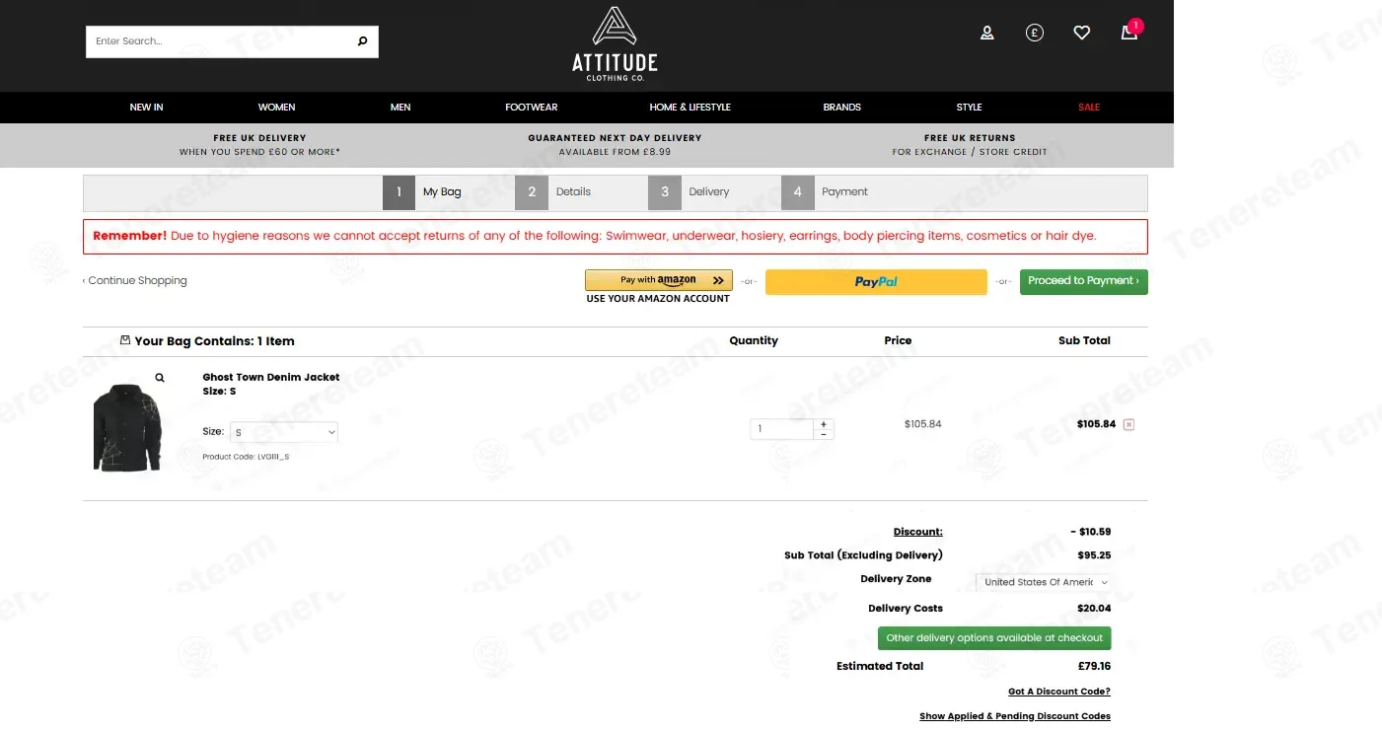This screenshot has width=1382, height=732.
Task: Click the jacket product thumbnail
Action: coord(127,427)
